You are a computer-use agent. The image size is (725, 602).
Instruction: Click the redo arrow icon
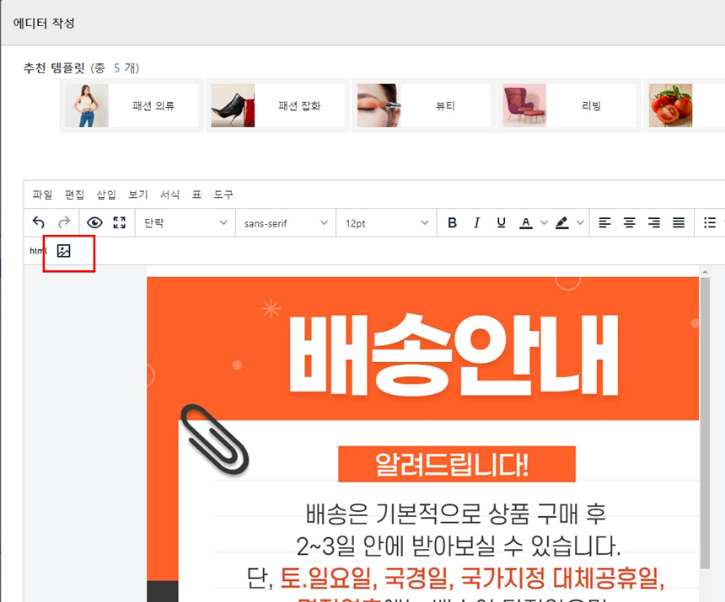[x=64, y=222]
